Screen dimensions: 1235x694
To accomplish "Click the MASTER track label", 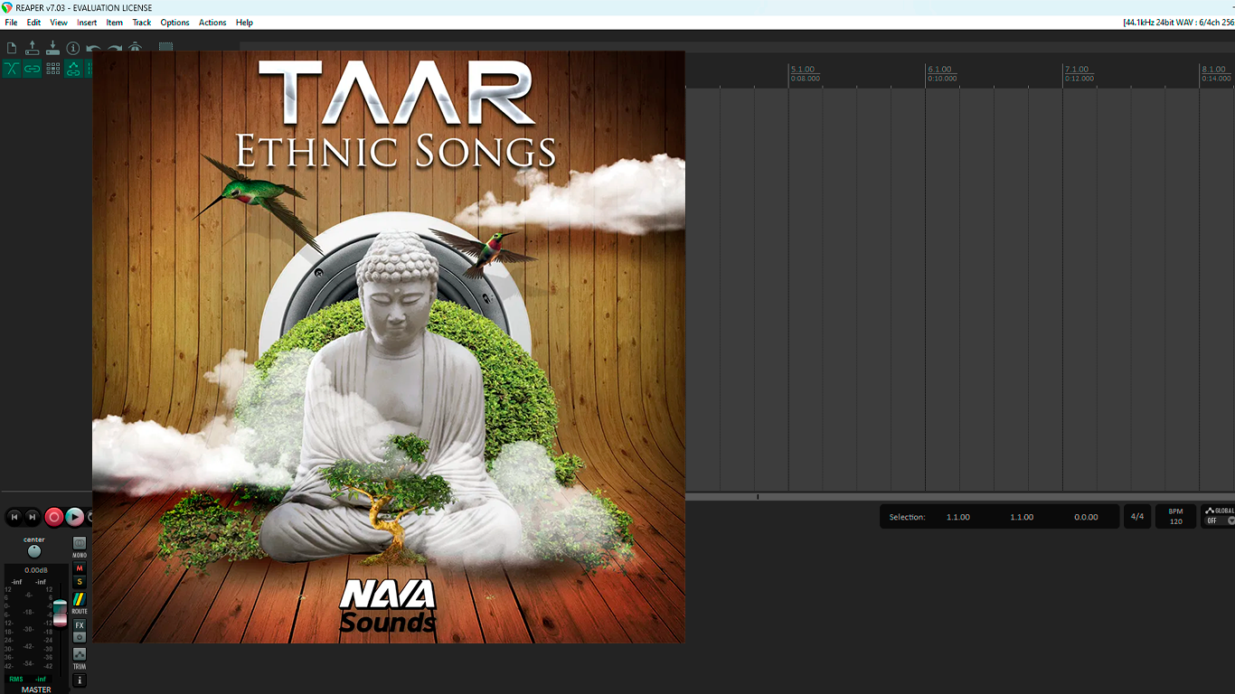I will (36, 689).
